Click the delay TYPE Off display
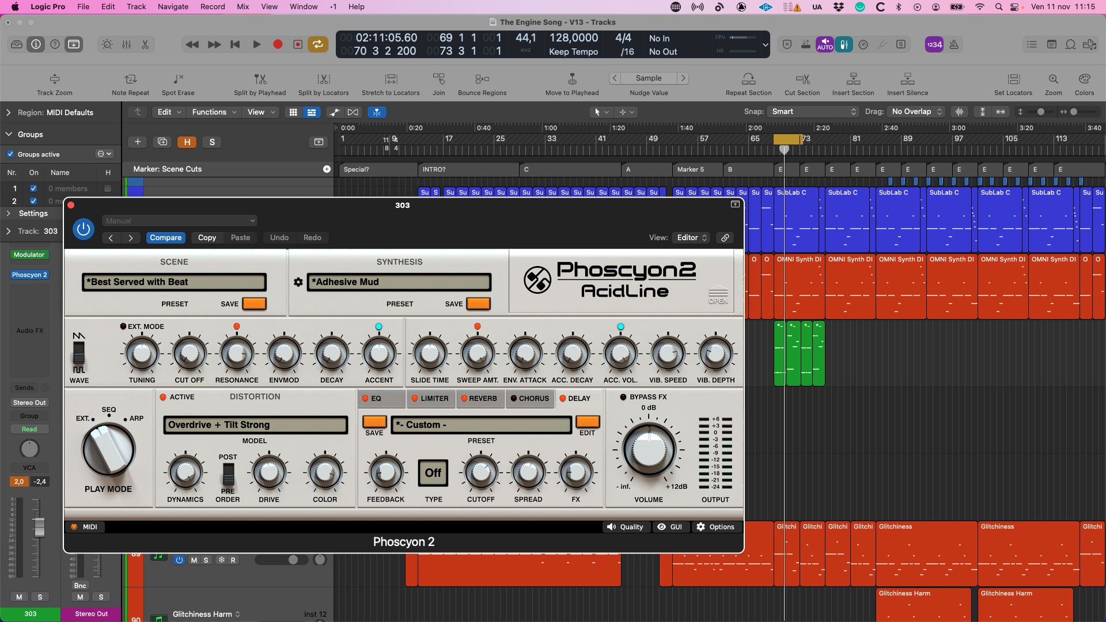Image resolution: width=1106 pixels, height=622 pixels. (x=433, y=473)
